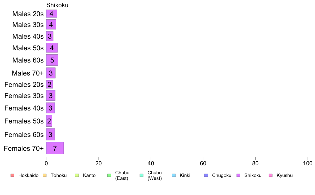Image resolution: width=315 pixels, height=195 pixels.
Task: Click the Females 70+ bar
Action: pos(55,148)
